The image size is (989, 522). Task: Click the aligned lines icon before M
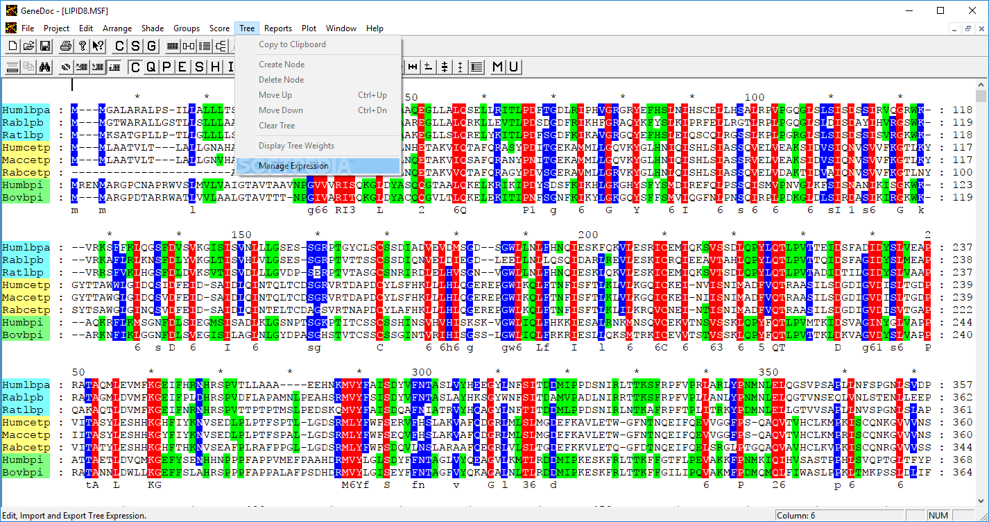point(476,67)
